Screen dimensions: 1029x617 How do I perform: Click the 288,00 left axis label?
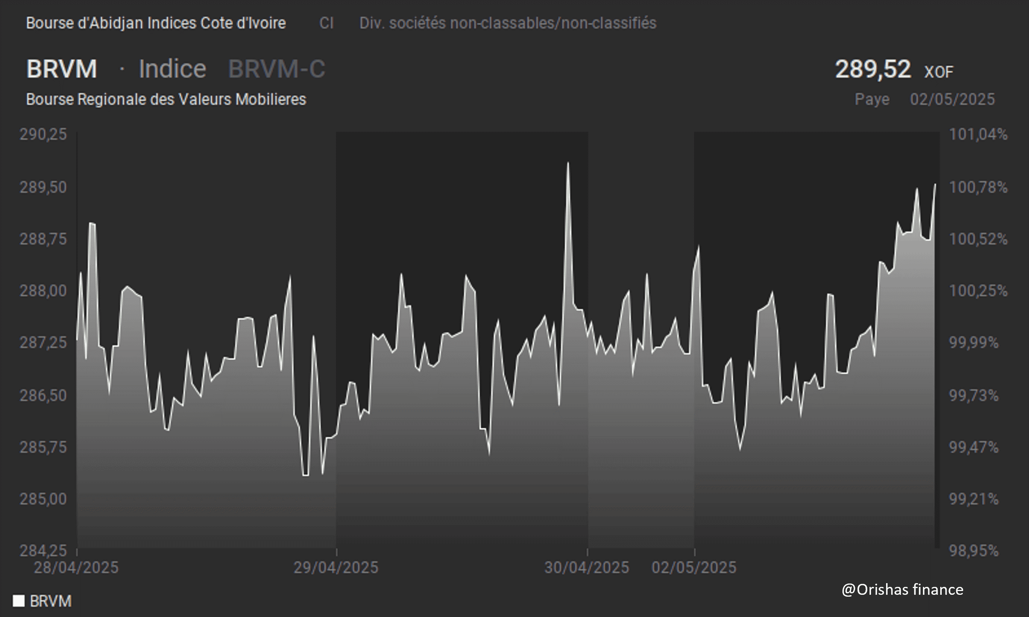[43, 290]
